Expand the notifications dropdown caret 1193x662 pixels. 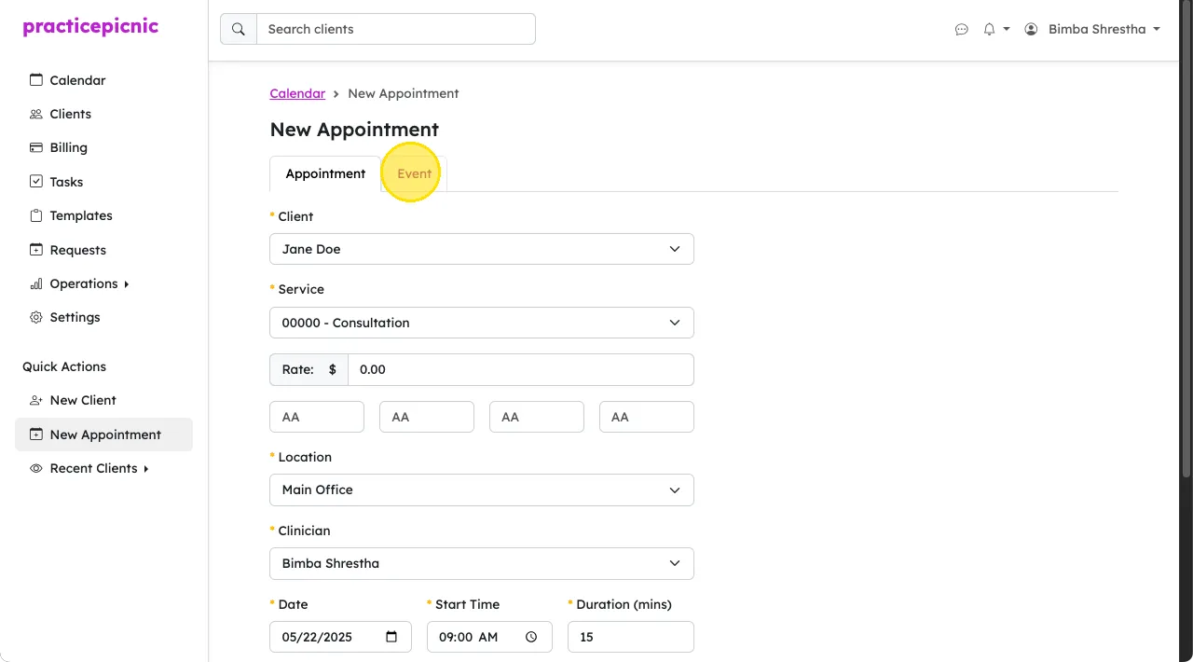[1007, 30]
